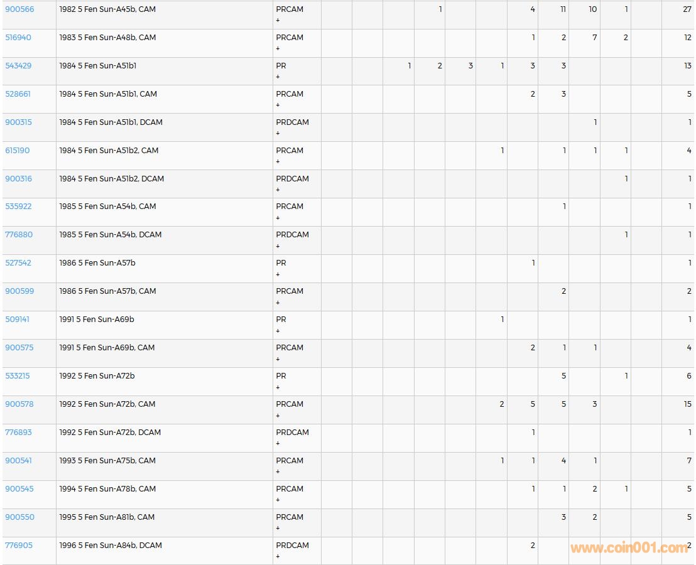Expand plus in 1992 A72b DCAM row
This screenshot has height=565, width=696.
pyautogui.click(x=278, y=444)
